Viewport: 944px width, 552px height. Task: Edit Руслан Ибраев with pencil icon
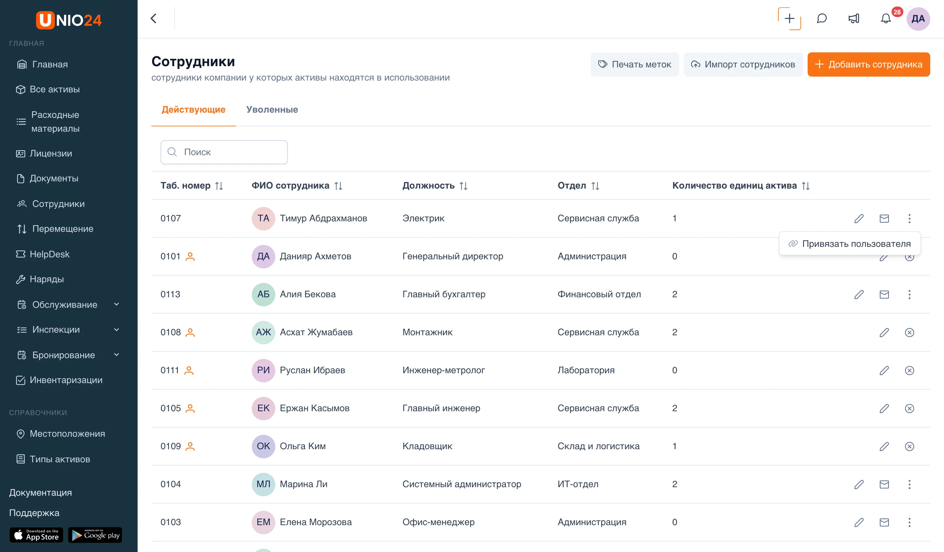click(884, 371)
